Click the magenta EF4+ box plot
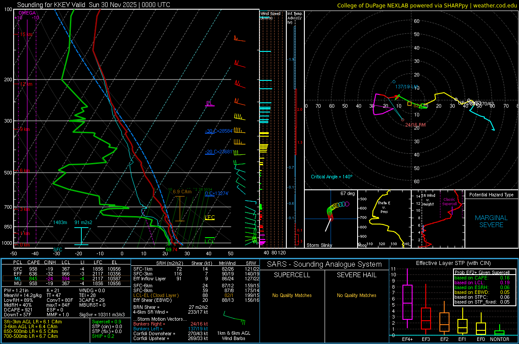This screenshot has width=519, height=344. [407, 298]
